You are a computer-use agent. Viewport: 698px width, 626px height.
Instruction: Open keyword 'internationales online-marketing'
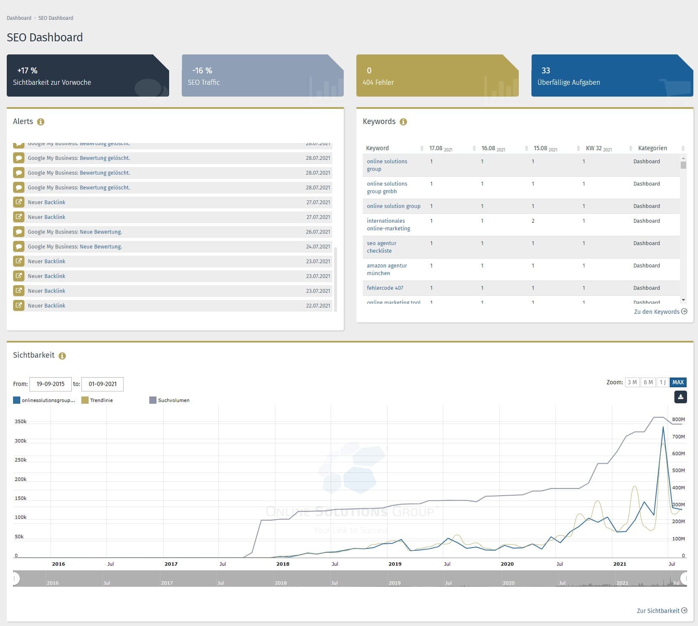click(388, 225)
